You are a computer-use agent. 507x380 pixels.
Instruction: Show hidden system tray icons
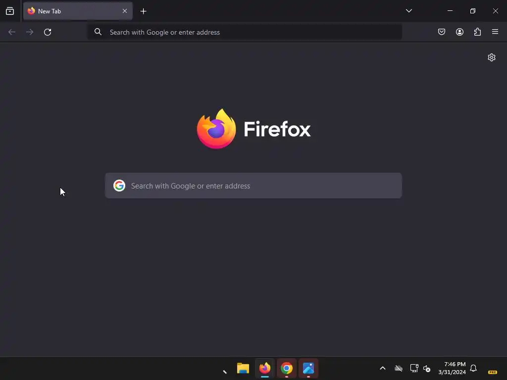pos(383,368)
